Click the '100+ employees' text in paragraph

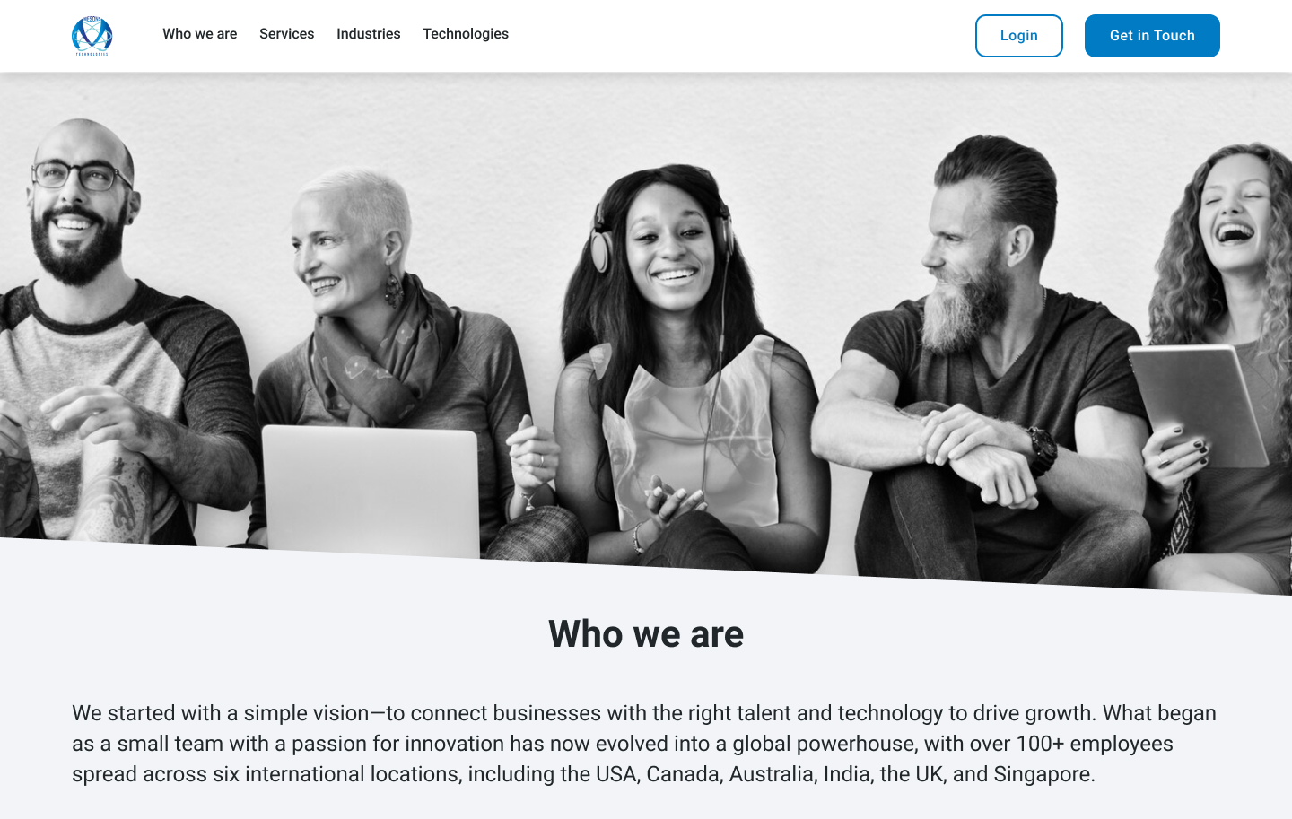point(1095,744)
